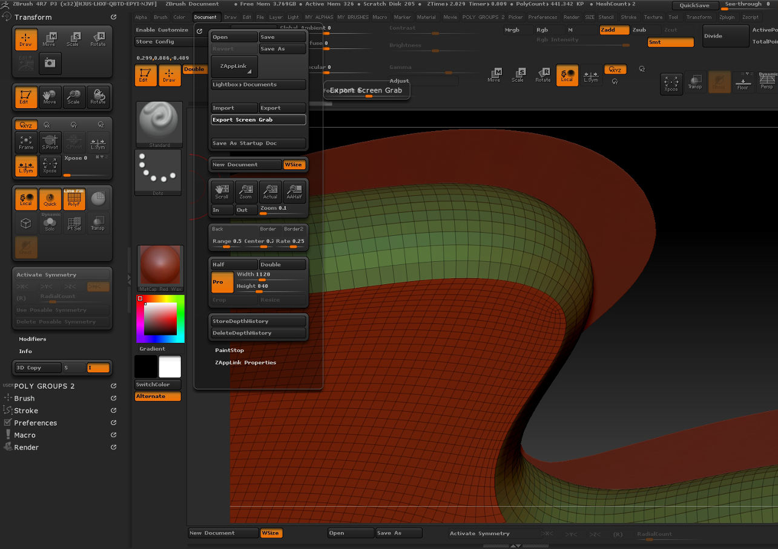Click the Scale S icon on the top shelf
The height and width of the screenshot is (549, 778).
[518, 76]
